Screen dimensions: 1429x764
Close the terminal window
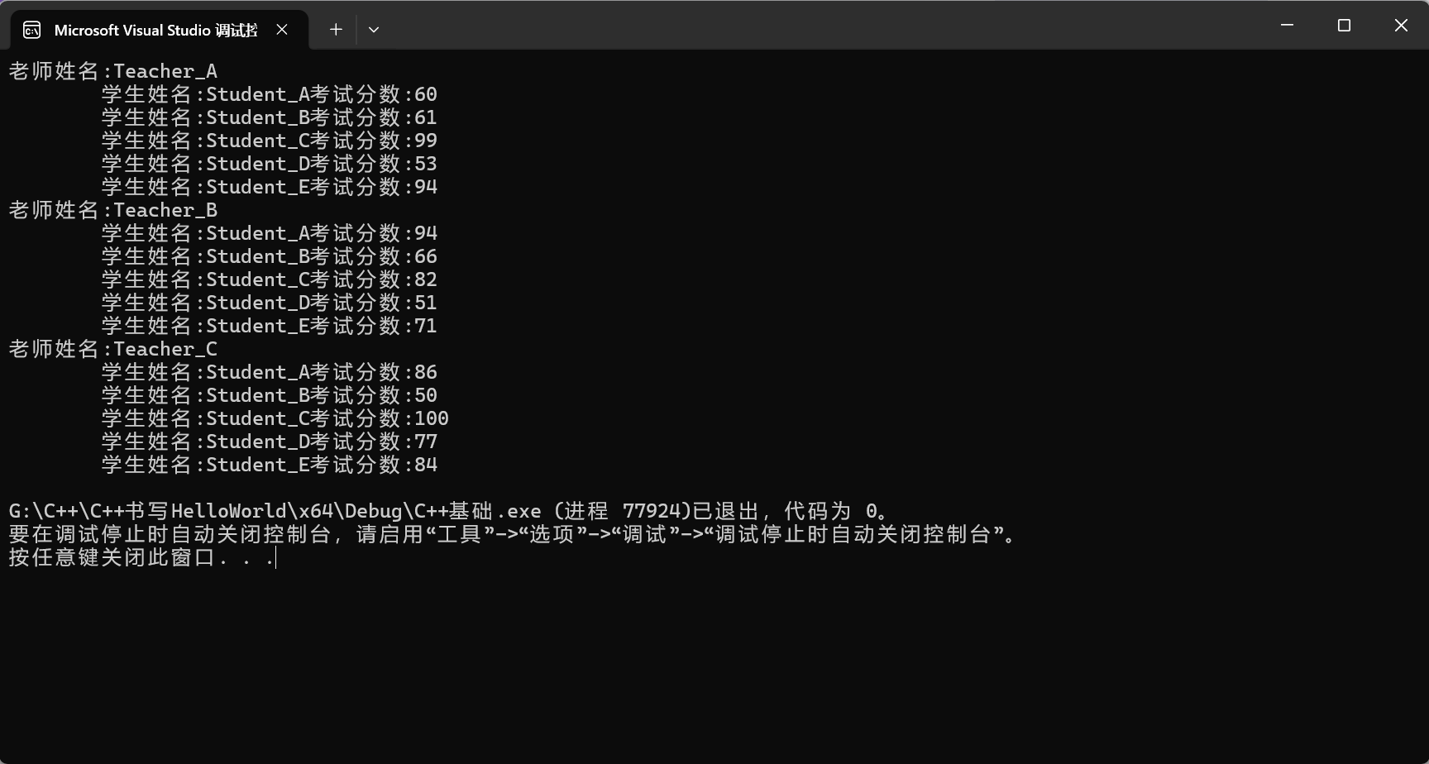pyautogui.click(x=1401, y=26)
